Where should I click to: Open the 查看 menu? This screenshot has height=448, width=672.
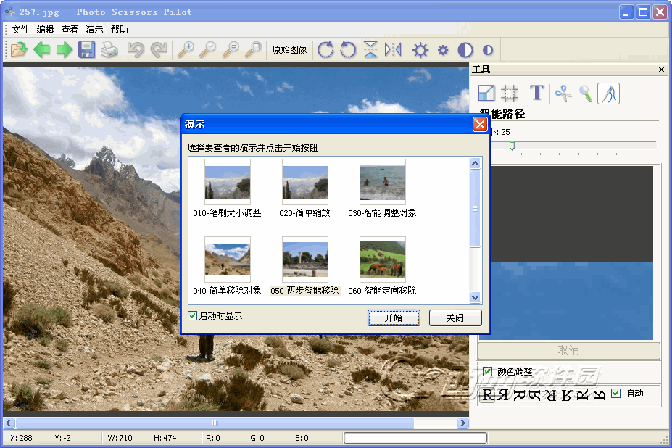coord(70,29)
